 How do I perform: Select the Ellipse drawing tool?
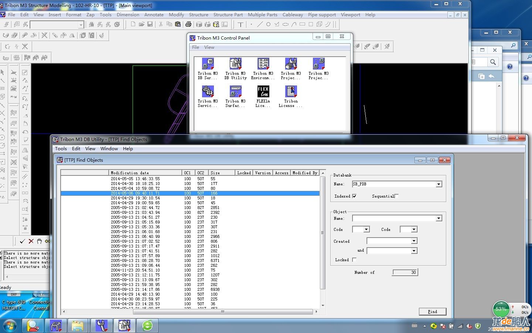click(285, 24)
